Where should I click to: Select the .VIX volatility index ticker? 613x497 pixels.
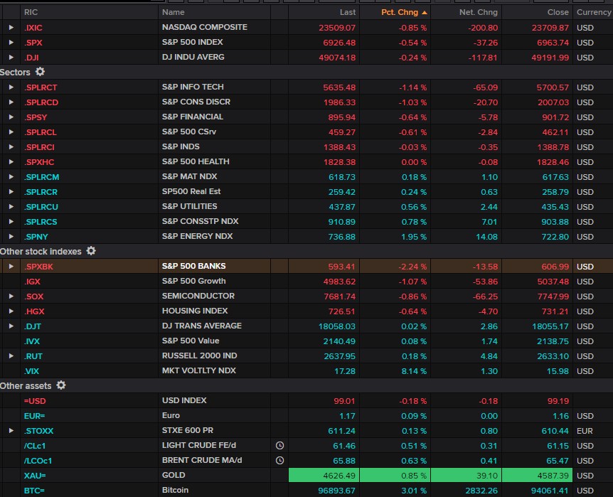(x=32, y=370)
